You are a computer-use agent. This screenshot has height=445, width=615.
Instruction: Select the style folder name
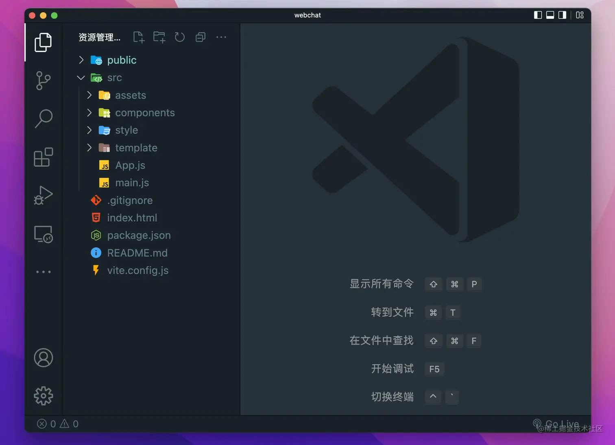pyautogui.click(x=126, y=130)
